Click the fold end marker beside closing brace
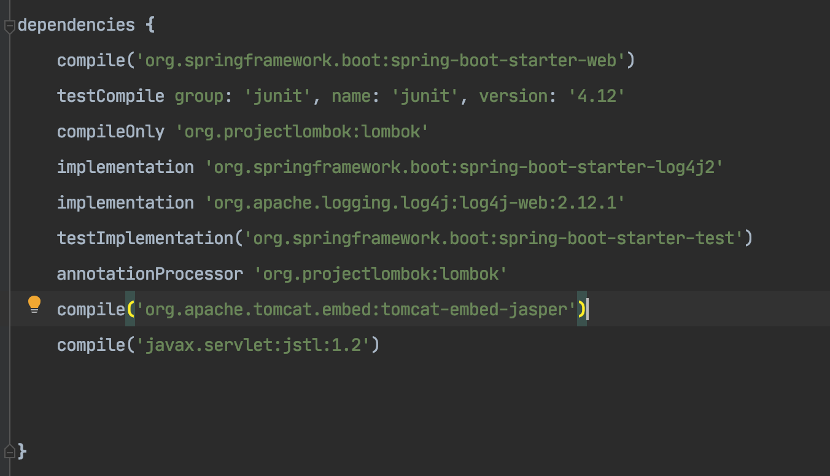 (9, 451)
